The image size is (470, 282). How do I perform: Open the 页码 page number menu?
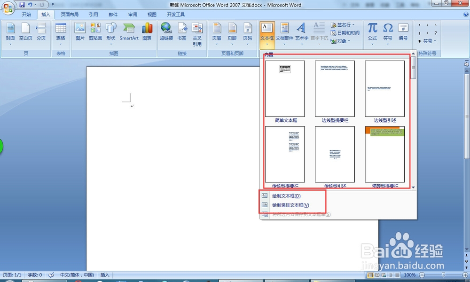(248, 34)
